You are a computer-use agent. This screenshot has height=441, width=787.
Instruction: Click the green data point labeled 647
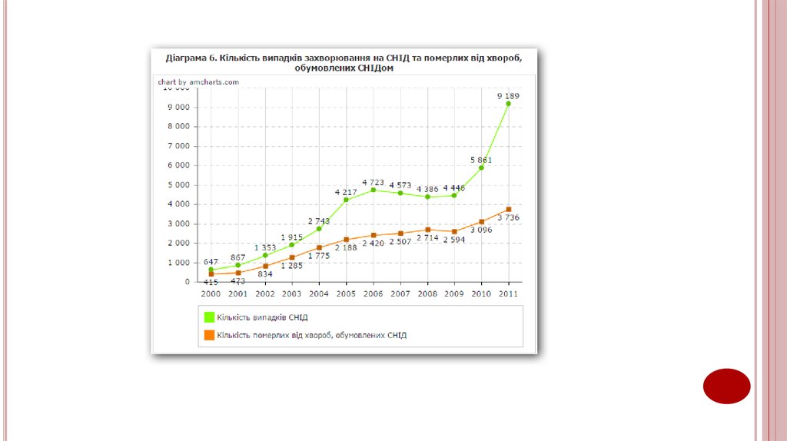(211, 270)
